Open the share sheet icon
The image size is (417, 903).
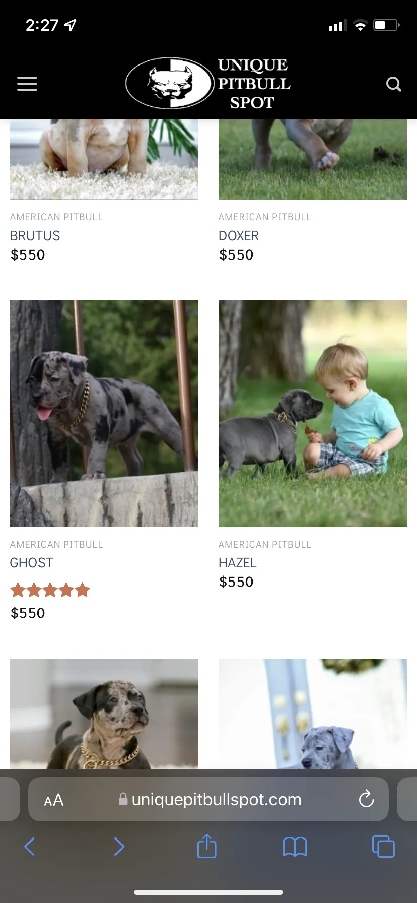206,846
